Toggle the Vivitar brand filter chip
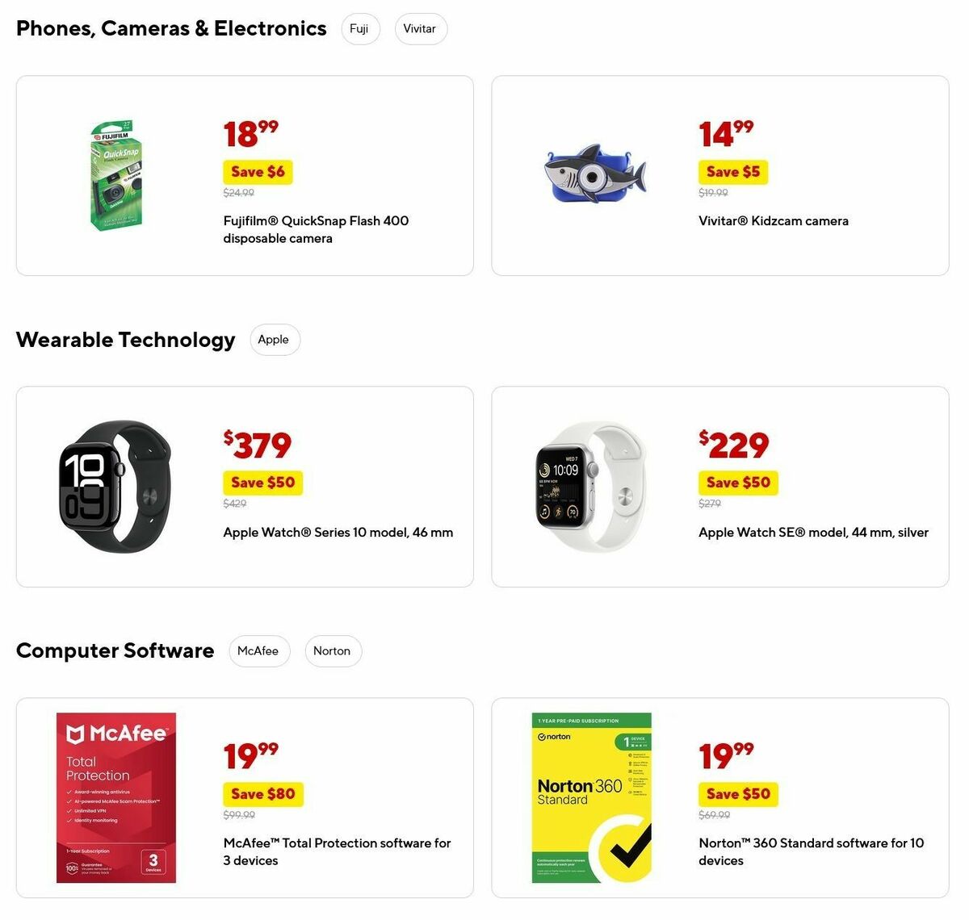The width and height of the screenshot is (969, 920). coord(420,28)
